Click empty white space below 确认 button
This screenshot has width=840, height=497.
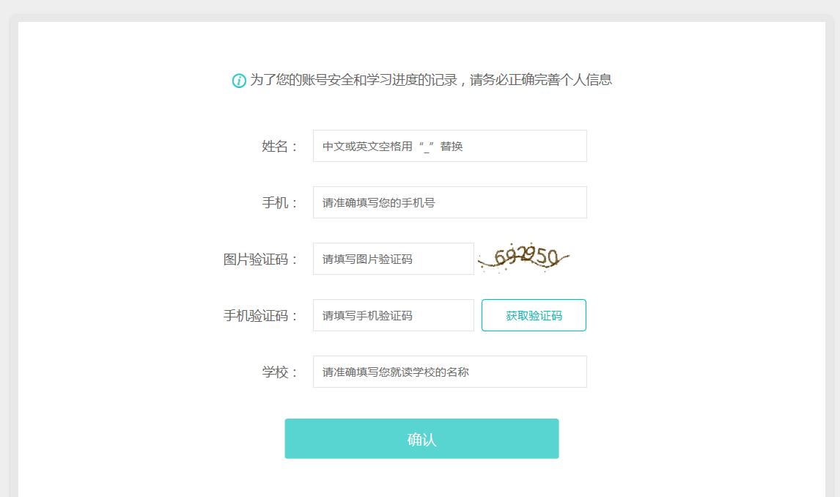coord(421,479)
